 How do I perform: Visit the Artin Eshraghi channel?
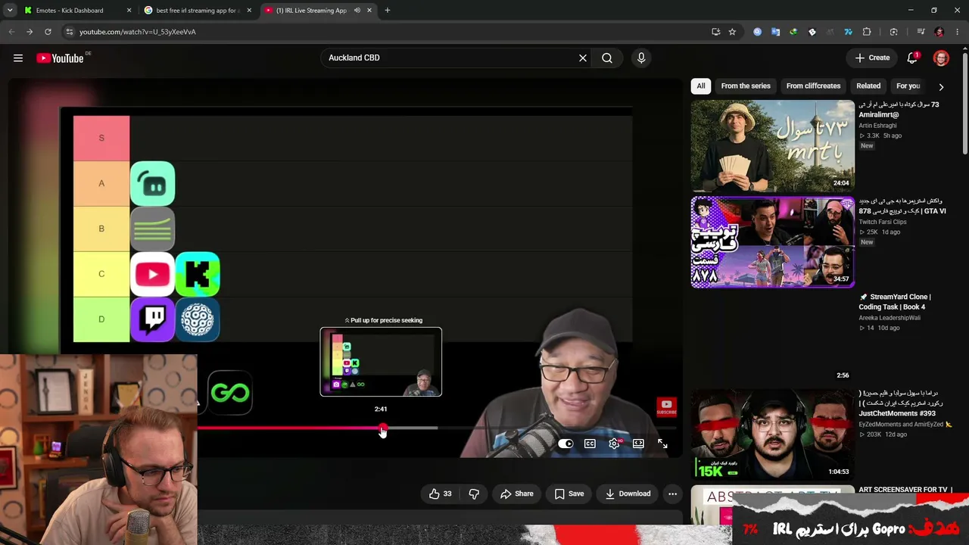877,126
